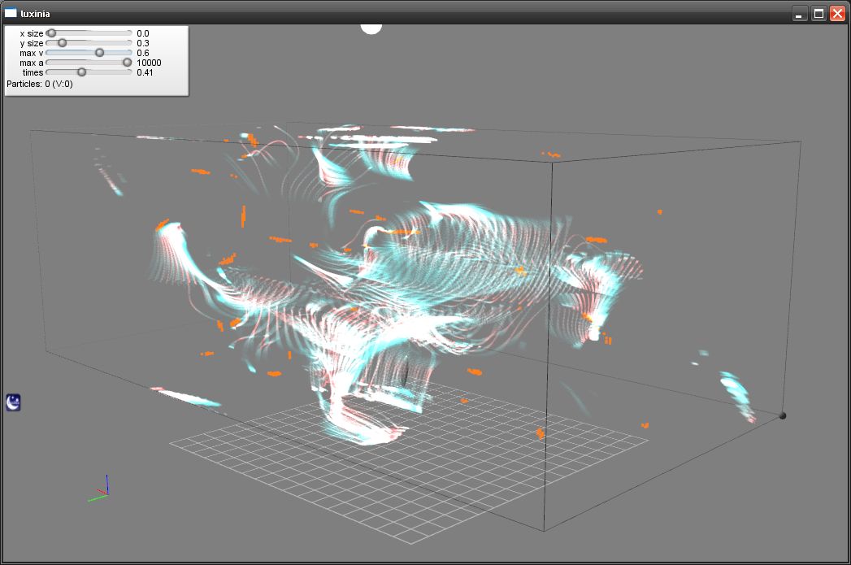The width and height of the screenshot is (851, 565).
Task: Click the times value 0.41
Action: [145, 72]
